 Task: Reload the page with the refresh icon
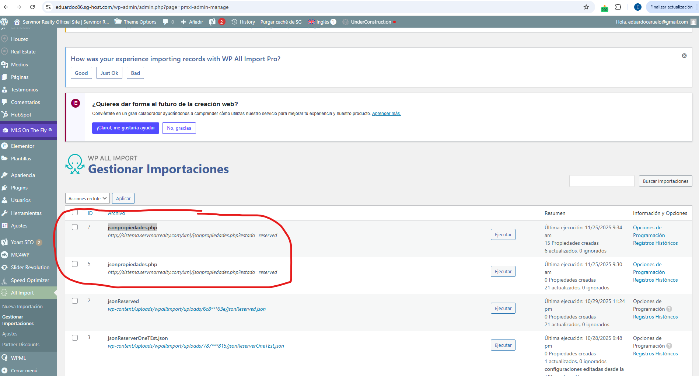32,7
